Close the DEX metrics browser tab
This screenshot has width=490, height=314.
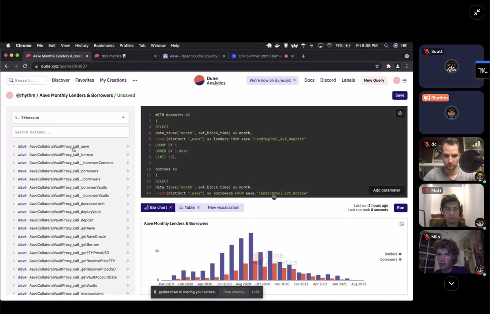(156, 56)
